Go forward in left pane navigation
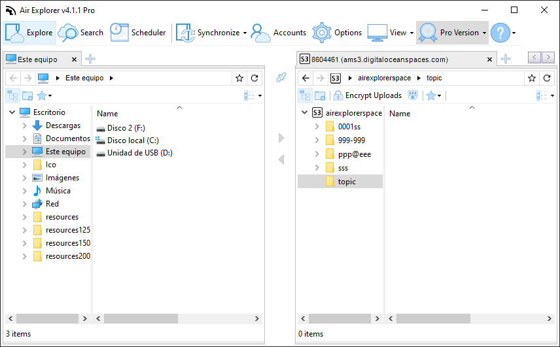560x347 pixels. pyautogui.click(x=27, y=78)
